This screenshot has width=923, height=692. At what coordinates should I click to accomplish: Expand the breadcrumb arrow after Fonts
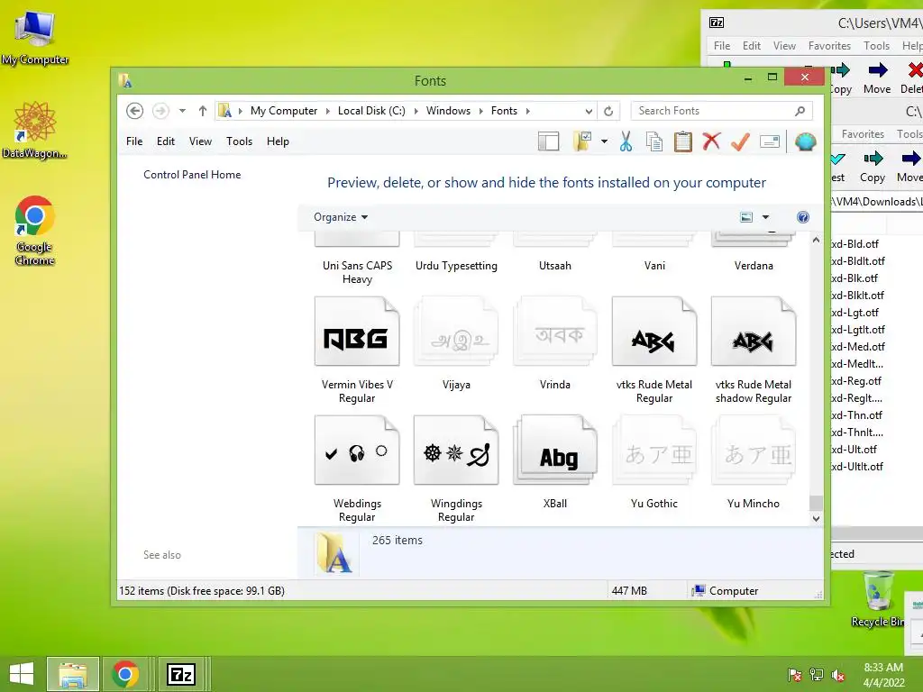pyautogui.click(x=528, y=111)
